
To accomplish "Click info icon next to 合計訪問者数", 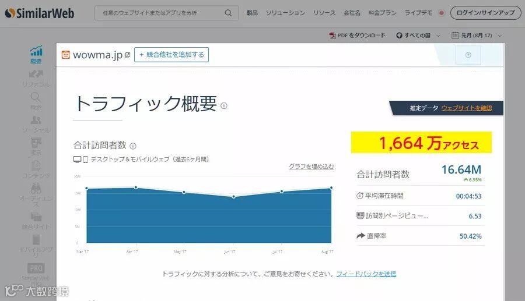I will coord(133,146).
